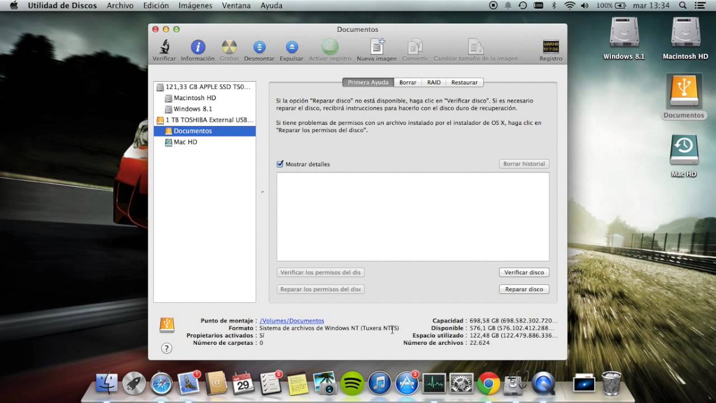Switch to the RAID tab
Image resolution: width=716 pixels, height=403 pixels.
434,82
